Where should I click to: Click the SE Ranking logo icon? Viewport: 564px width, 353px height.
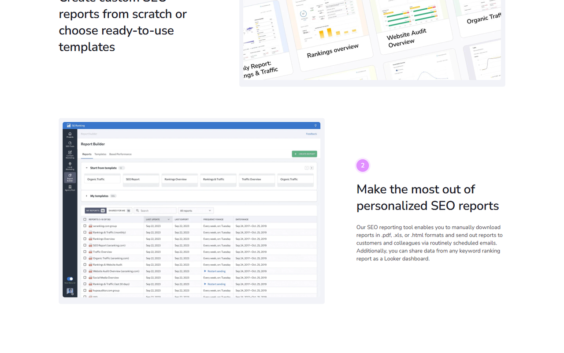(x=69, y=125)
